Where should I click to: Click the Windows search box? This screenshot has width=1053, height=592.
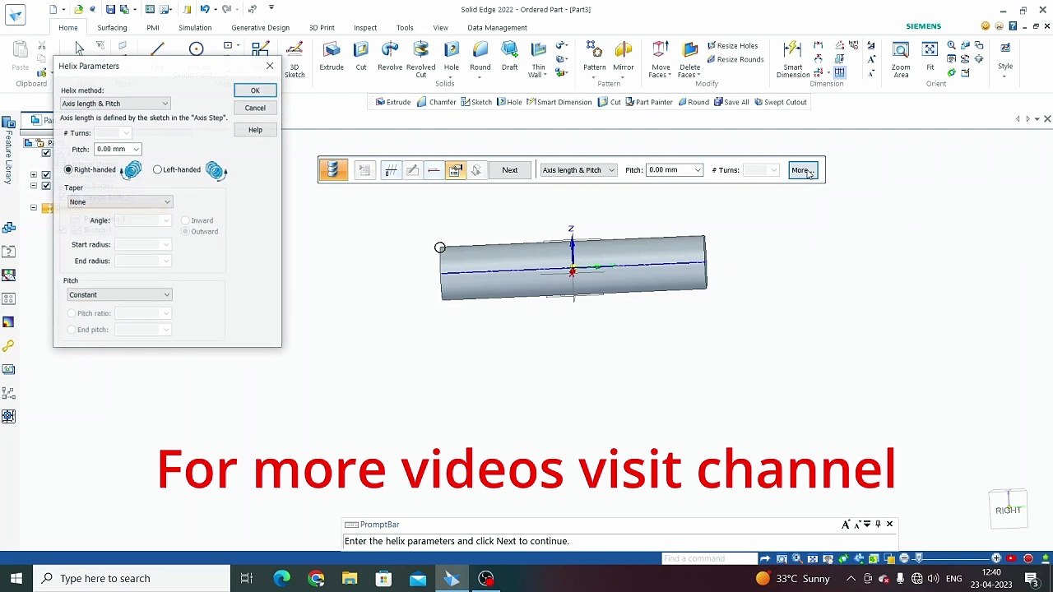click(x=132, y=578)
